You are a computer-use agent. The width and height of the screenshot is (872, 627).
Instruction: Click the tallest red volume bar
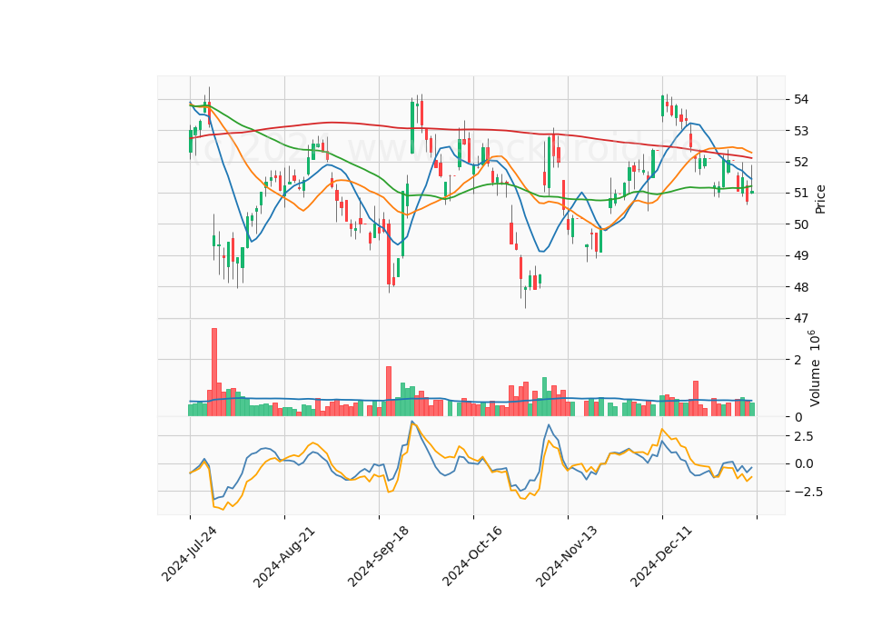point(214,373)
